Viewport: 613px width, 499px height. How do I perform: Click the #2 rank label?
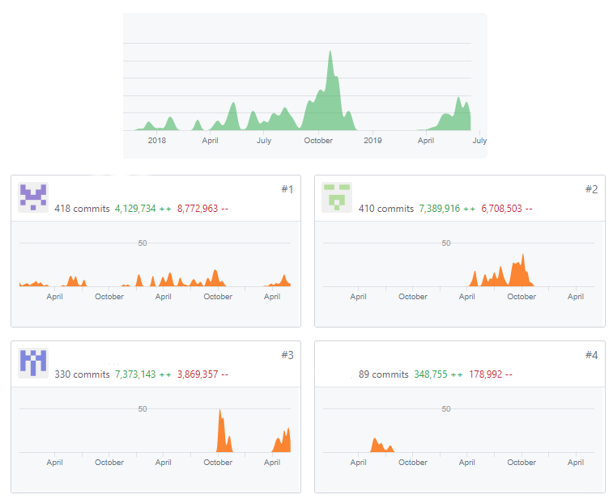click(591, 189)
